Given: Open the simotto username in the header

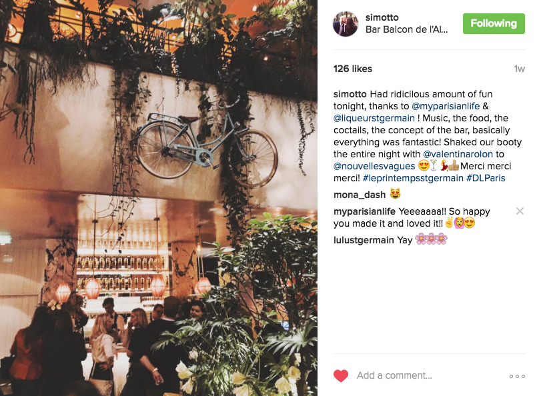Looking at the screenshot, I should click(382, 17).
